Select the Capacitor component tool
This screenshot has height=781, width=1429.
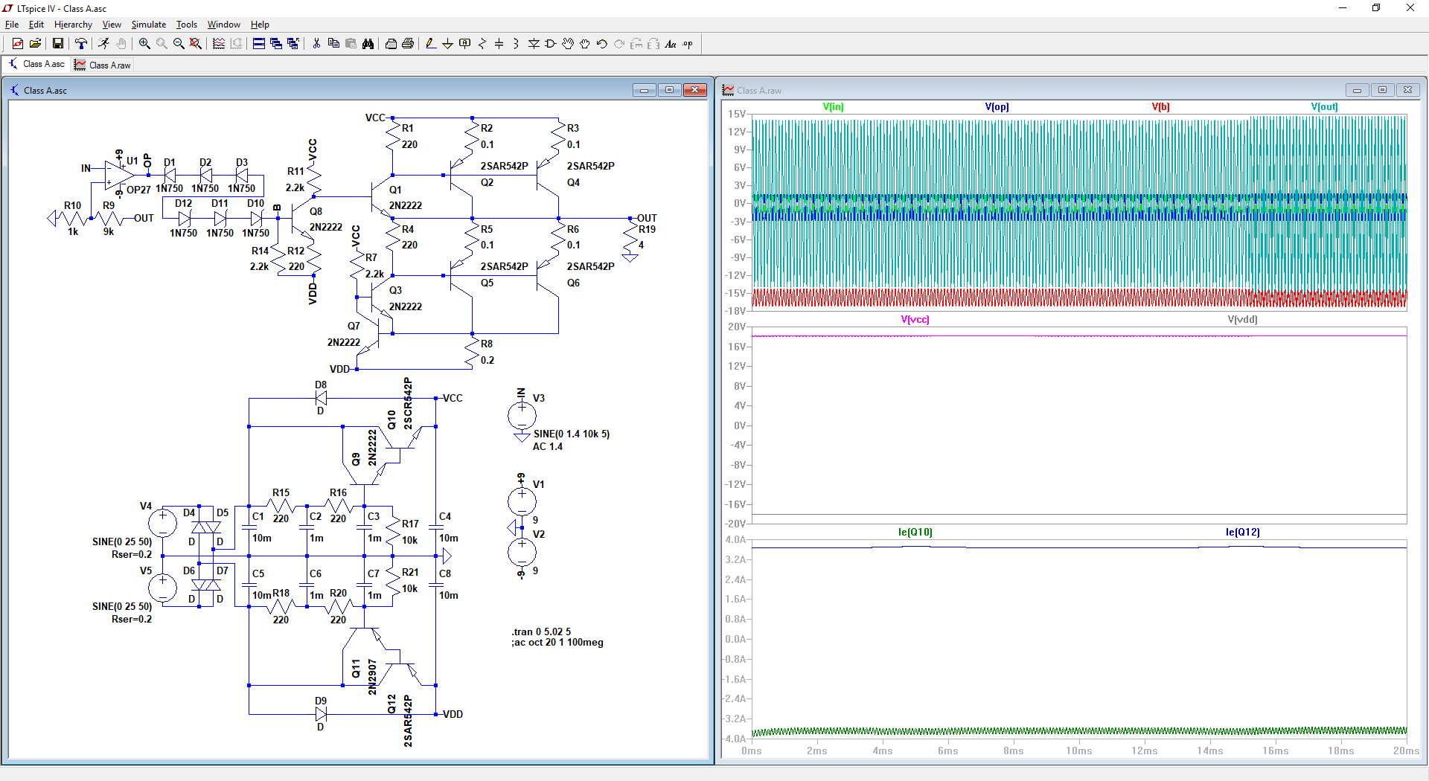pyautogui.click(x=499, y=44)
